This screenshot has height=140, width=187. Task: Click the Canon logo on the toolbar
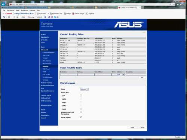click(x=9, y=13)
